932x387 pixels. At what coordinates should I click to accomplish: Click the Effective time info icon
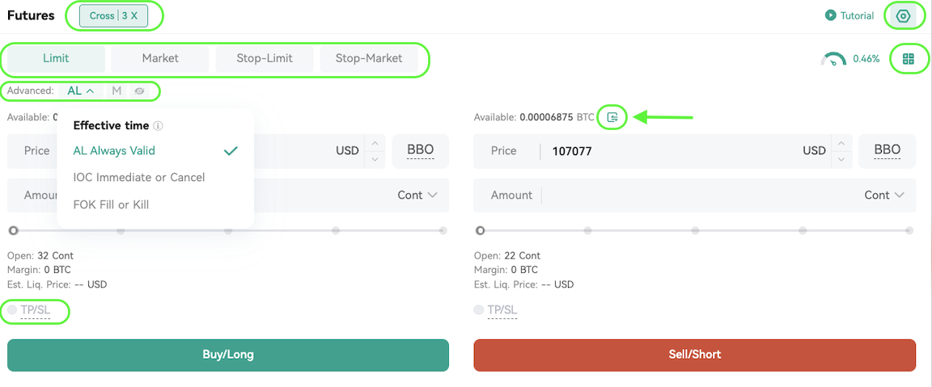[x=158, y=126]
